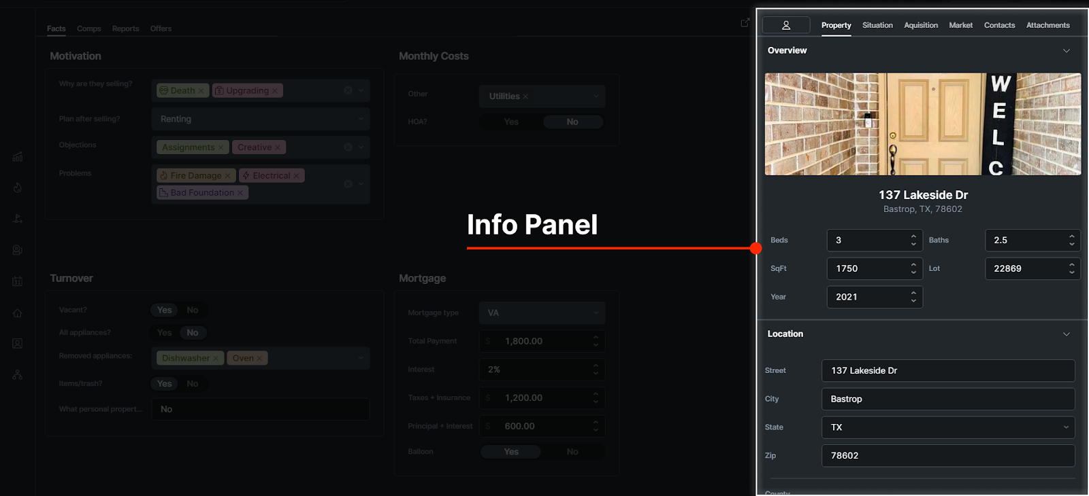Switch to the Situation tab

pyautogui.click(x=877, y=25)
